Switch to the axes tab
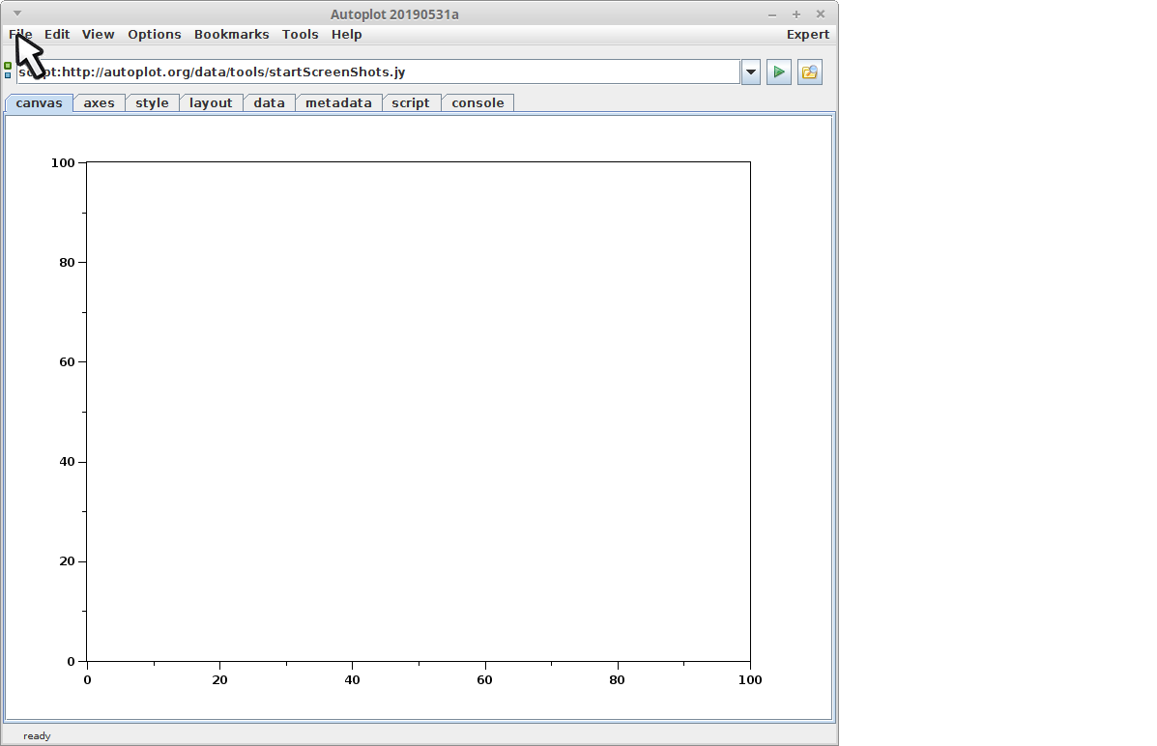This screenshot has width=1157, height=746. pyautogui.click(x=99, y=103)
